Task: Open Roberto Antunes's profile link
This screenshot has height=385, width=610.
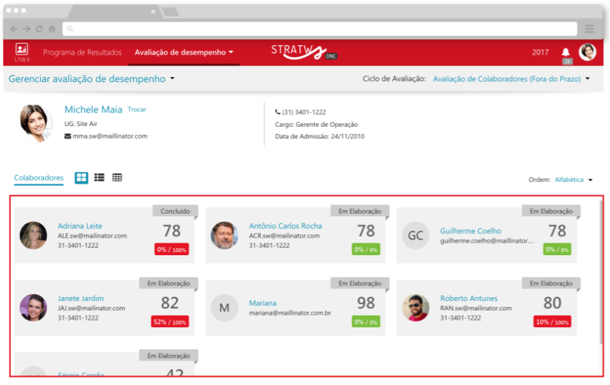Action: [x=469, y=298]
